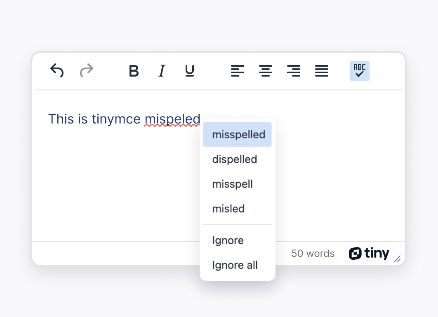Choose the suggestion 'misspell'
The width and height of the screenshot is (438, 317).
pyautogui.click(x=232, y=184)
